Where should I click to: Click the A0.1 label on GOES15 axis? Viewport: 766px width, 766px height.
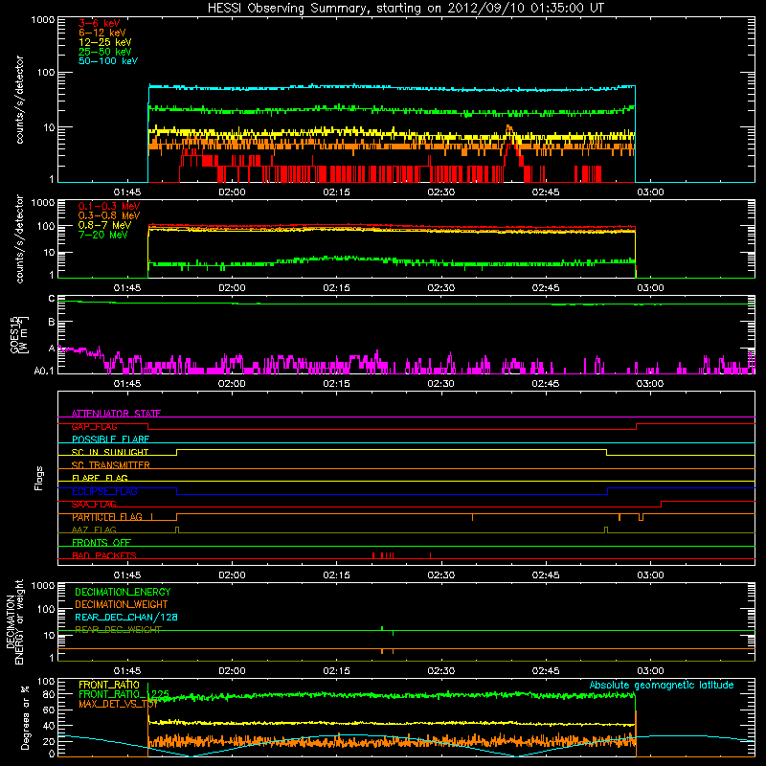click(44, 372)
